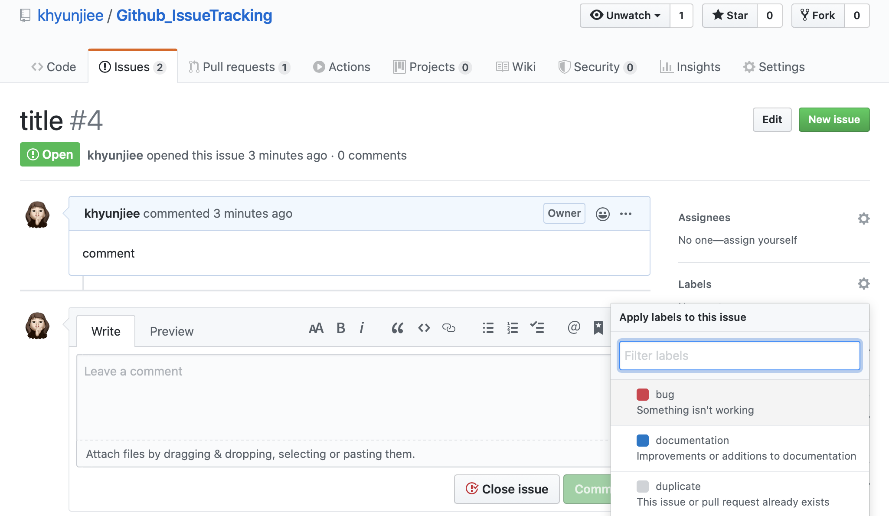Click the Close issue button
This screenshot has height=516, width=889.
click(507, 489)
